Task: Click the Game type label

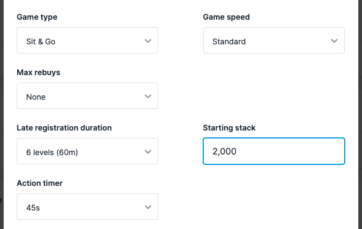Action: [37, 17]
